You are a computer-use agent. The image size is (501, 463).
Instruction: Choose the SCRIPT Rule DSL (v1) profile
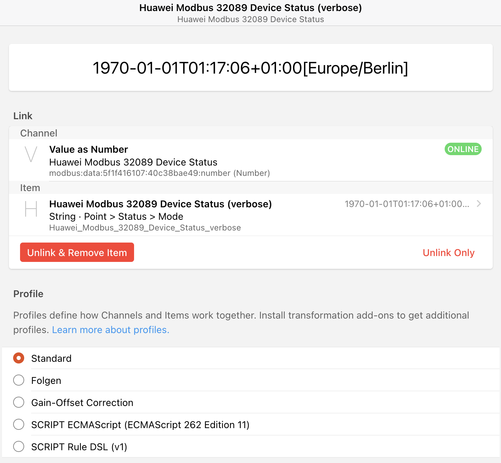(19, 446)
